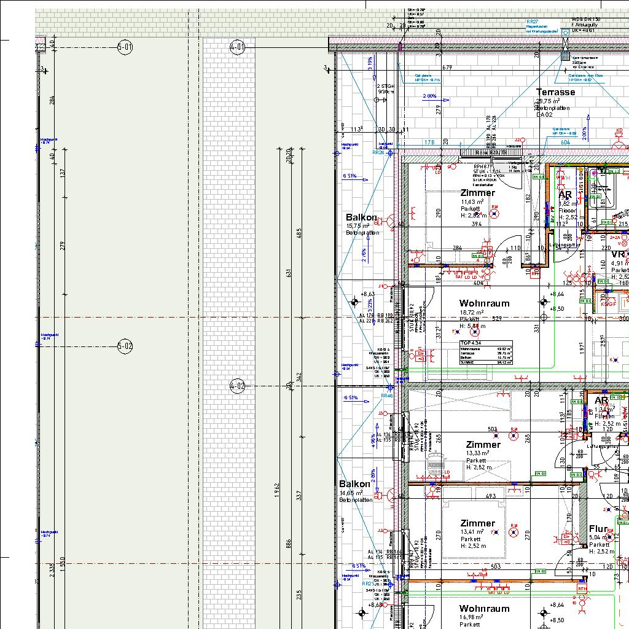Image resolution: width=629 pixels, height=629 pixels.
Task: Click the 2.00% slope arrow on Terrasse
Action: 430,96
